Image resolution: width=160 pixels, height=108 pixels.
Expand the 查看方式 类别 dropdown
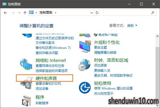point(132,25)
